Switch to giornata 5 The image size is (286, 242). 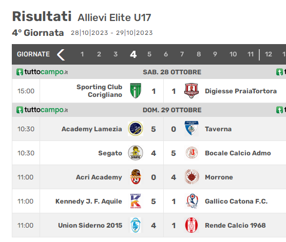149,54
